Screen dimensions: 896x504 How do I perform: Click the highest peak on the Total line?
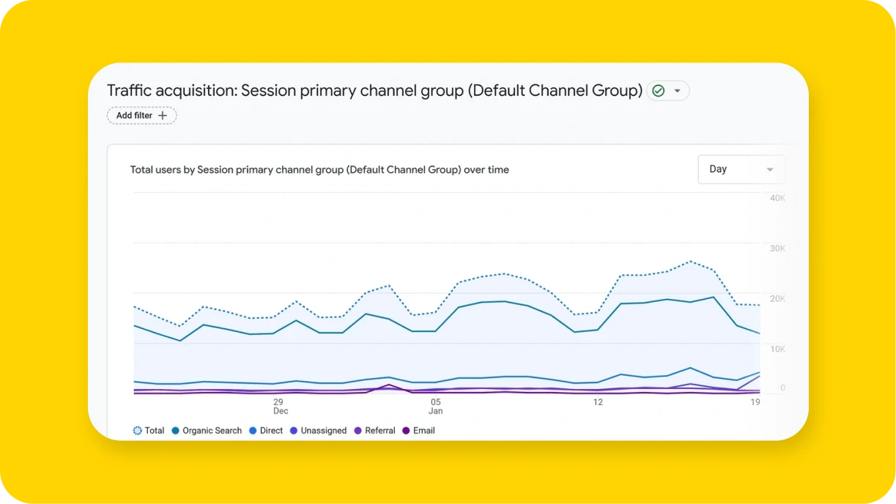point(689,261)
